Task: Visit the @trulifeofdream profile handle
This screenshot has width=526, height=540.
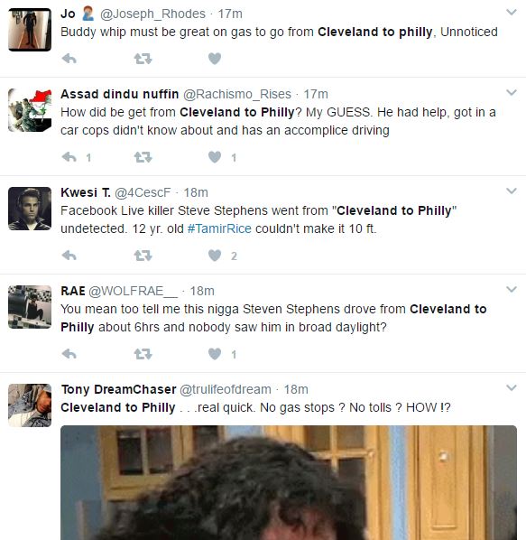Action: 226,389
